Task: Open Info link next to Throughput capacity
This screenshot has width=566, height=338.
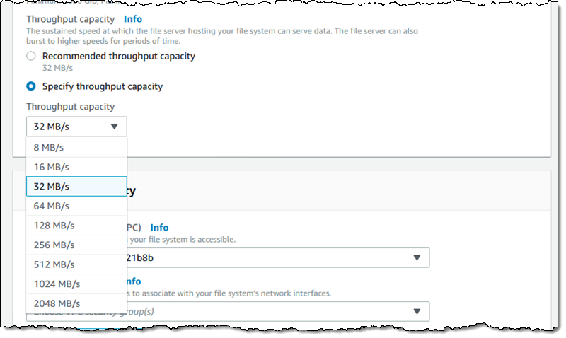Action: pos(133,19)
